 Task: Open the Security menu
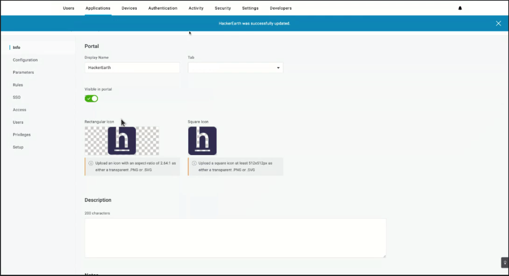223,8
